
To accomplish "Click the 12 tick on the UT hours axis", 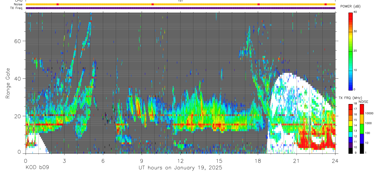I will pyautogui.click(x=181, y=160).
